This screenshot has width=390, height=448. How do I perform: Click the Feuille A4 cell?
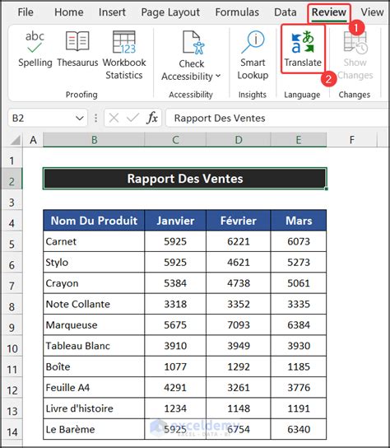pyautogui.click(x=94, y=387)
